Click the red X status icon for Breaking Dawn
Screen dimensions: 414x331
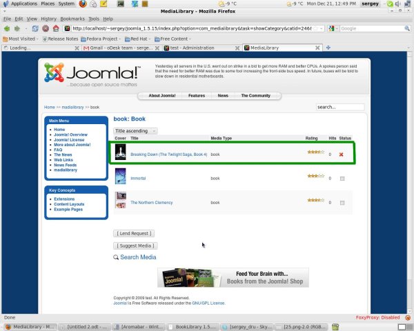click(x=341, y=154)
